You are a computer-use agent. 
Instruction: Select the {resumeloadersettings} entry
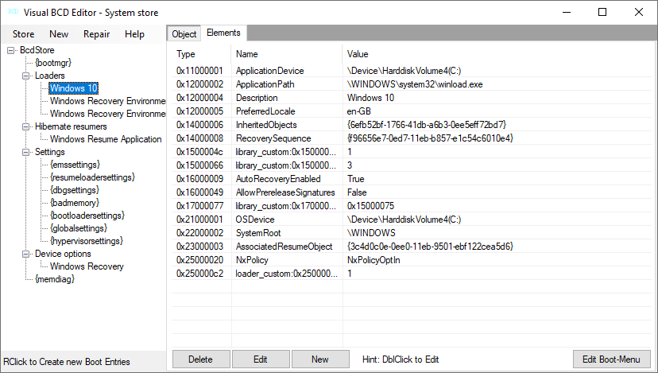92,177
